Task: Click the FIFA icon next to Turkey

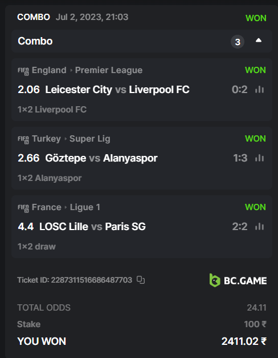Action: pos(23,139)
